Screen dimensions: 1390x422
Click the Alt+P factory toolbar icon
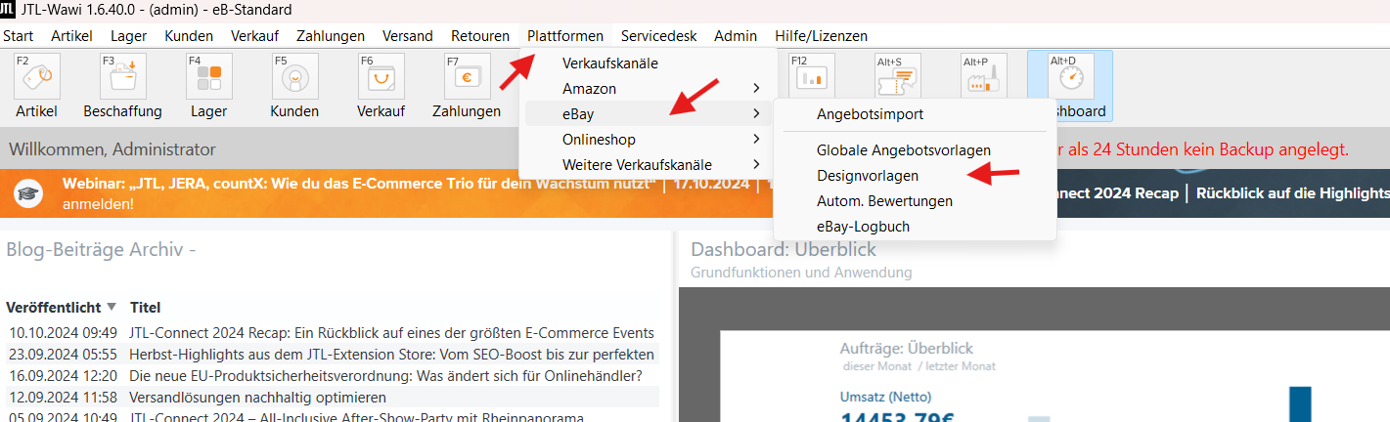(x=983, y=77)
